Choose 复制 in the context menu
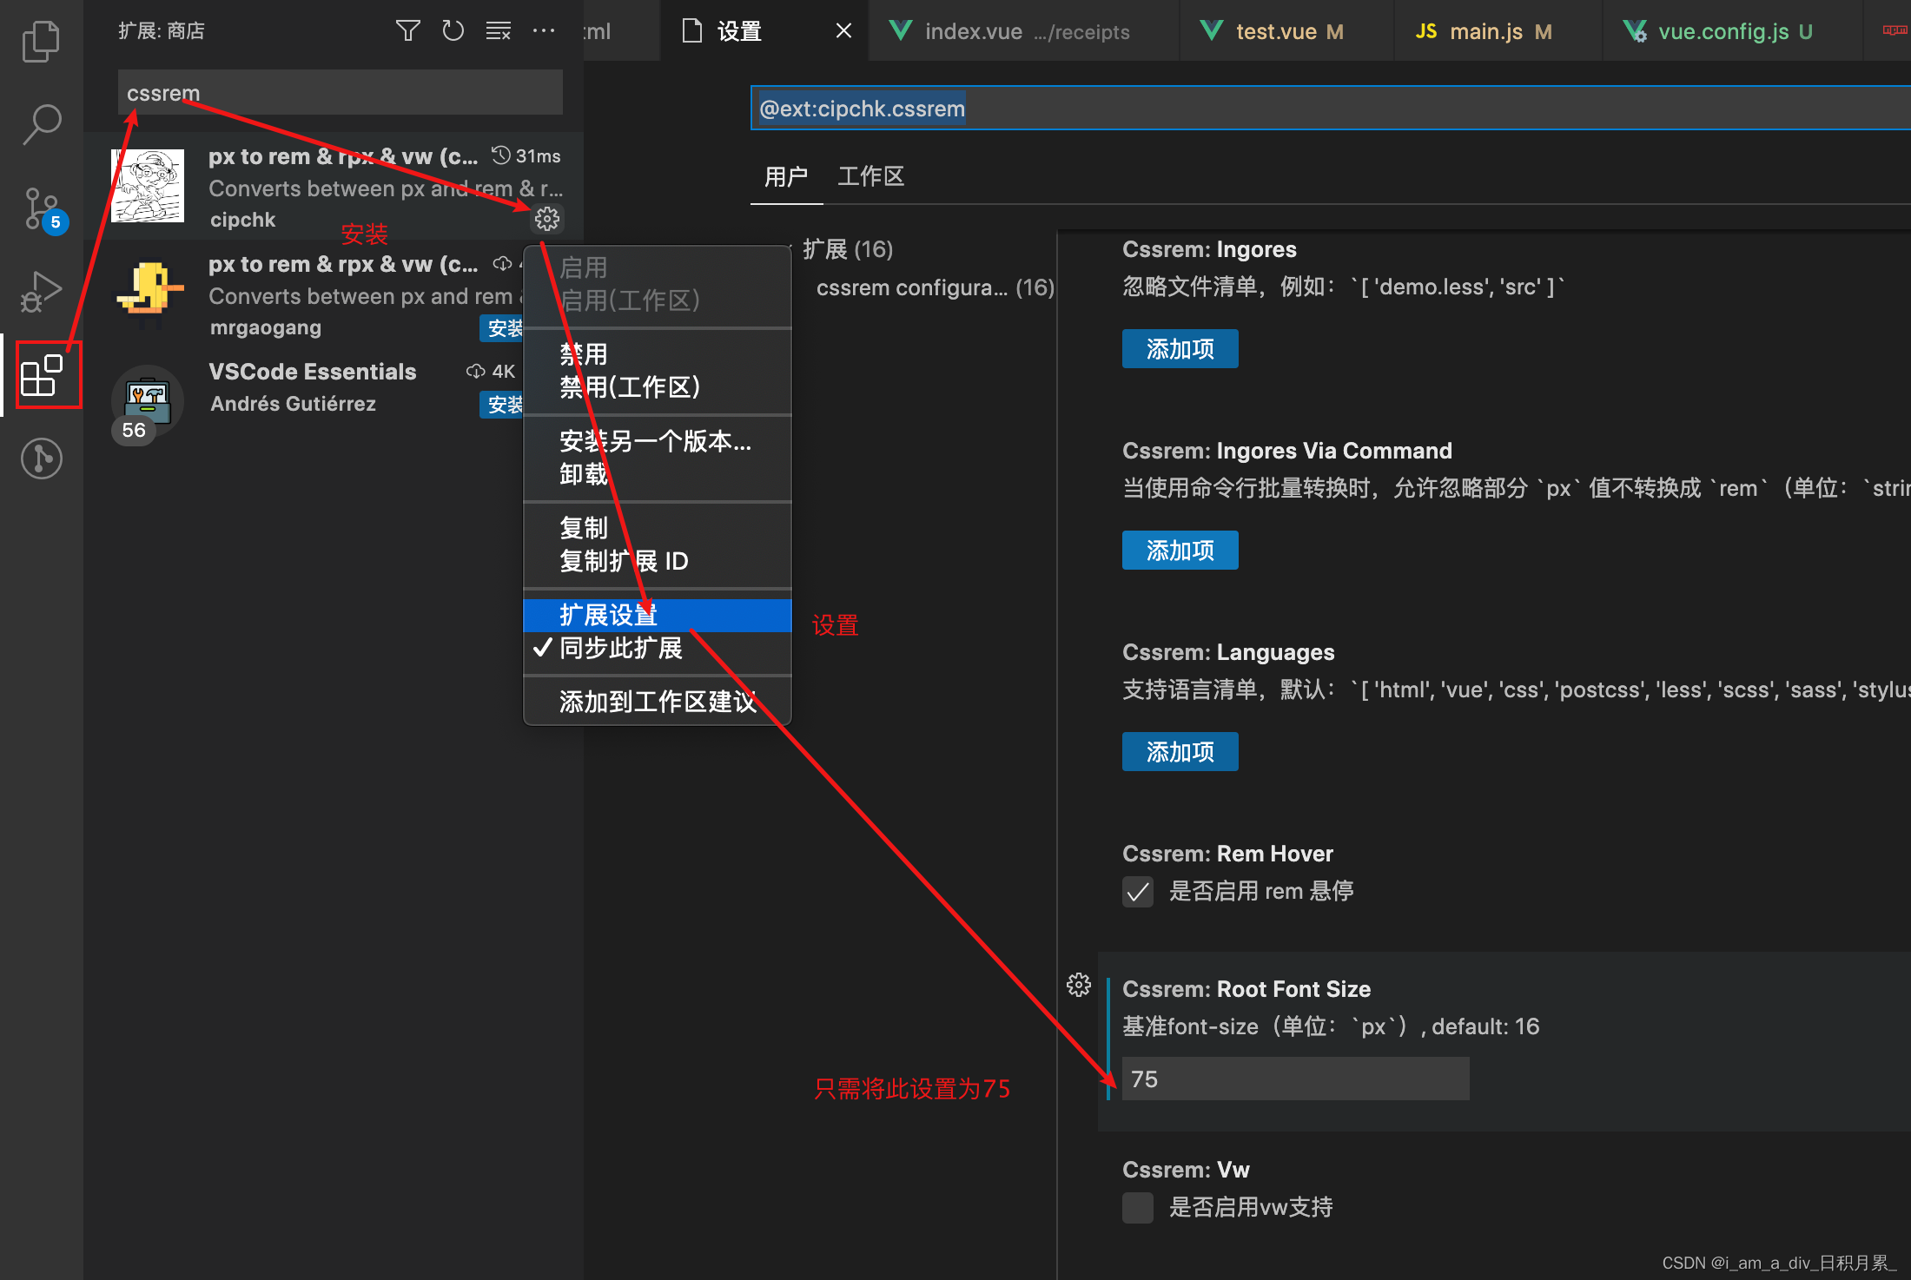This screenshot has width=1911, height=1280. pyautogui.click(x=658, y=528)
